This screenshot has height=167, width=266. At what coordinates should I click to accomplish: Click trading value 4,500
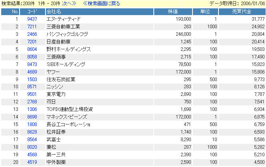(259, 162)
